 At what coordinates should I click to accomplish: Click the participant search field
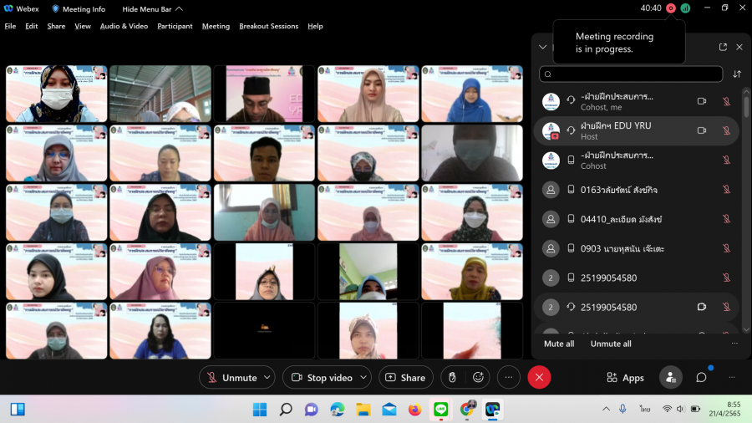pyautogui.click(x=631, y=74)
